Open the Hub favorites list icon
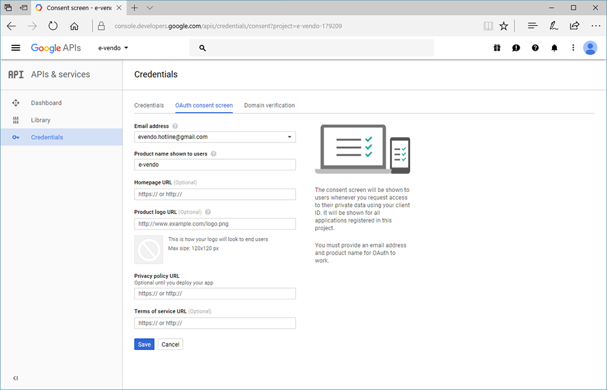Screen dimensions: 607x390 pyautogui.click(x=533, y=26)
